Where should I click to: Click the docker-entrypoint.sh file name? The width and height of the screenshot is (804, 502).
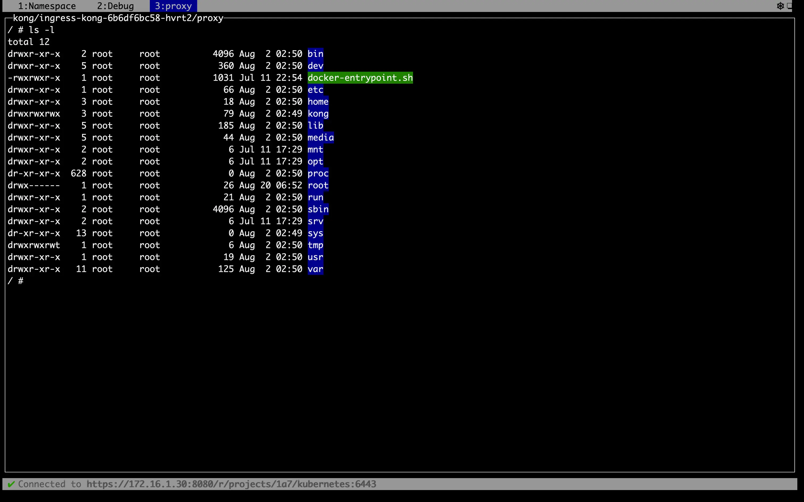pos(360,78)
